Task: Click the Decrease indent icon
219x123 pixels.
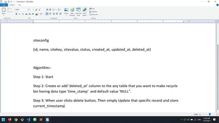Action: click(x=47, y=10)
